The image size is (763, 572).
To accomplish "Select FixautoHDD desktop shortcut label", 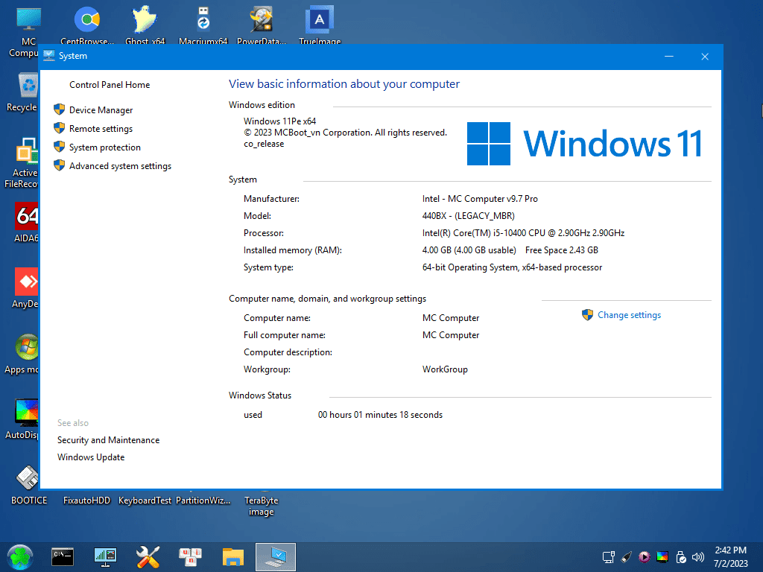I will [86, 500].
